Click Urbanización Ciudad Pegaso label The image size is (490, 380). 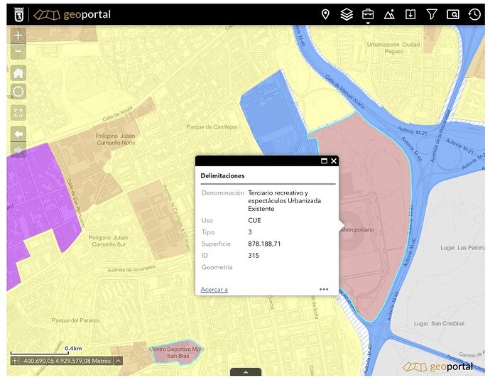[x=393, y=48]
